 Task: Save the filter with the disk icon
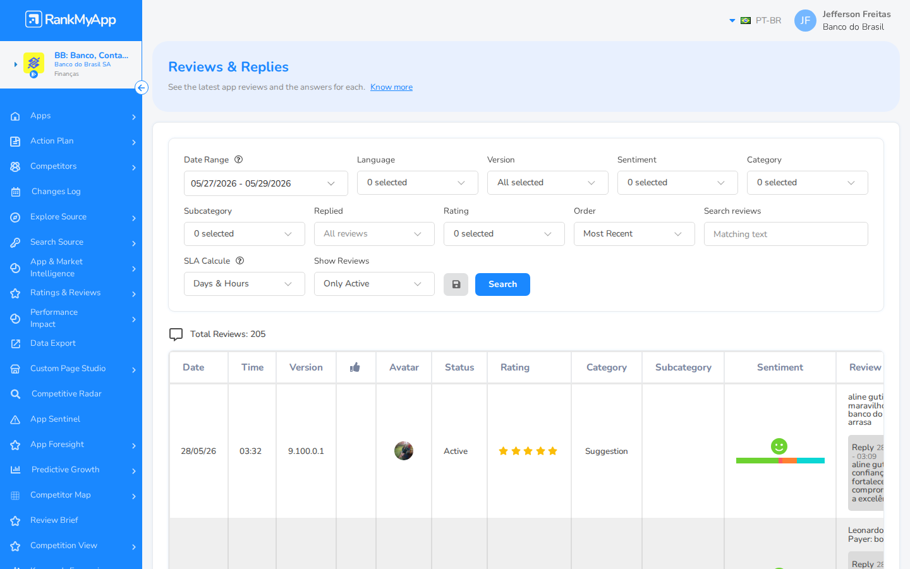(456, 284)
